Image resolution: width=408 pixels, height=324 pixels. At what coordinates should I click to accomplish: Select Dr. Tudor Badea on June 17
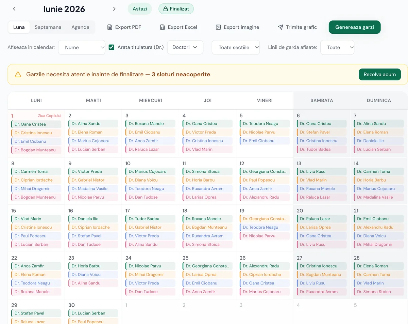[x=150, y=219]
